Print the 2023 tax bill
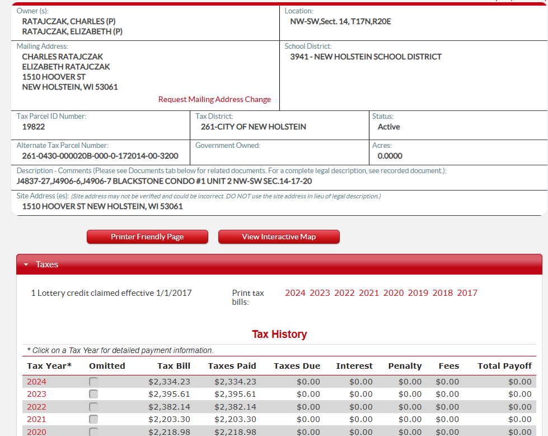This screenshot has width=548, height=436. pos(320,293)
